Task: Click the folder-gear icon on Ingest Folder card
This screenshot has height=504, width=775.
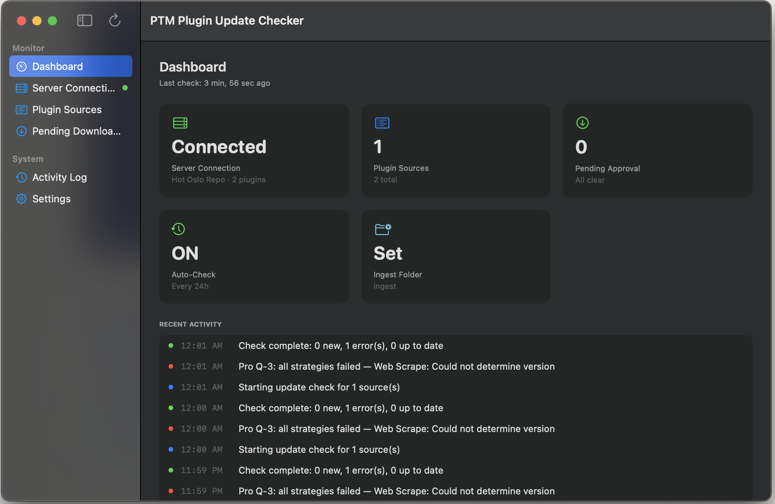Action: pos(383,229)
